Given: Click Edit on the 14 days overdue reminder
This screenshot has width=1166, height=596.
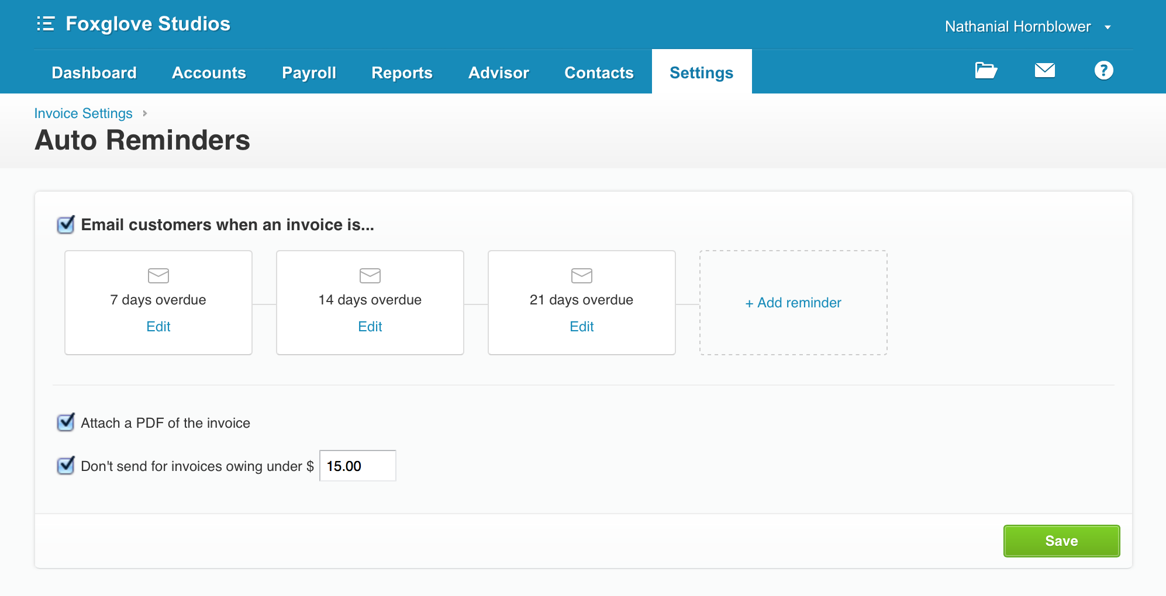Looking at the screenshot, I should 370,327.
